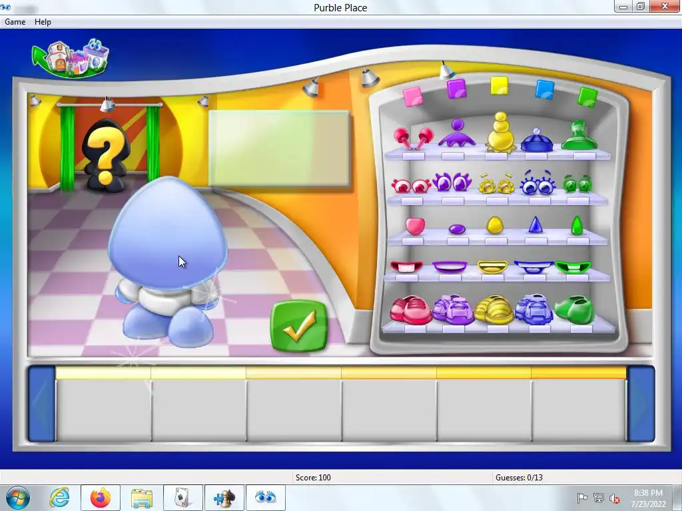Screen dimensions: 682x511
Task: Choose the red eyes
Action: point(411,186)
